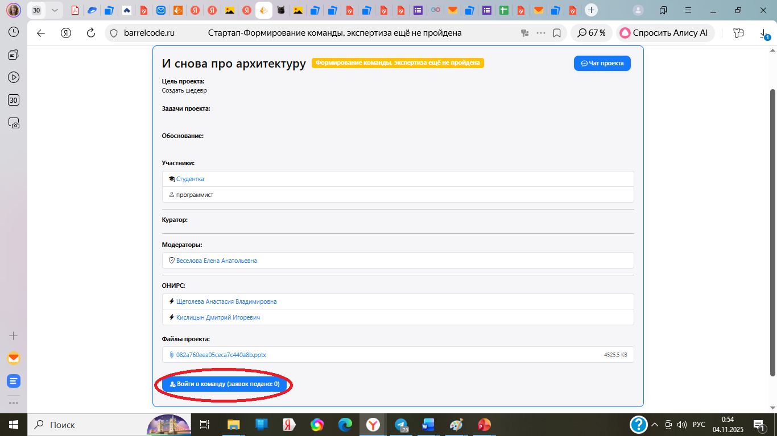Viewport: 777px width, 436px height.
Task: Open File Explorer from taskbar
Action: click(x=234, y=425)
